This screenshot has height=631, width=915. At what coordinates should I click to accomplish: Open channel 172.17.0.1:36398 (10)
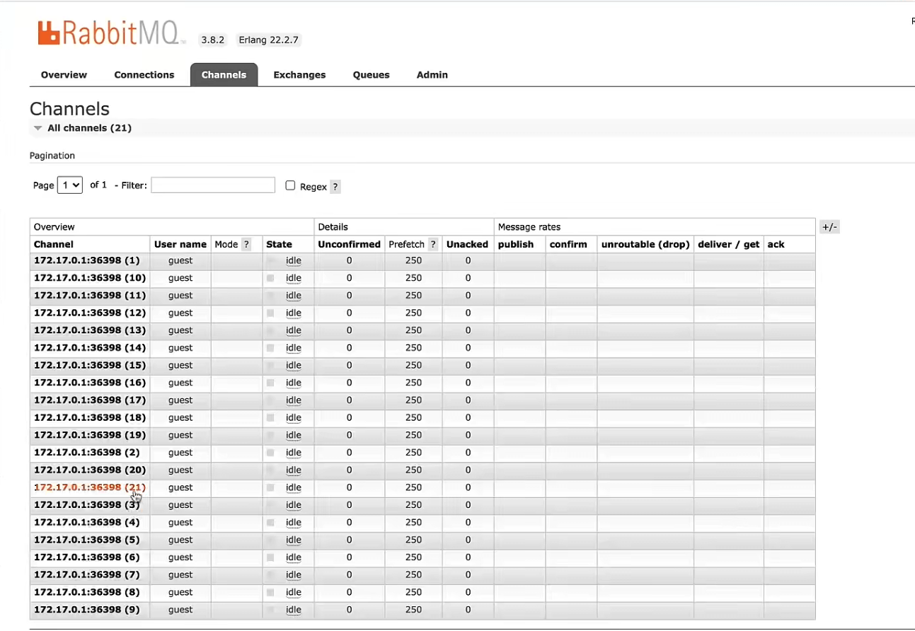coord(90,278)
